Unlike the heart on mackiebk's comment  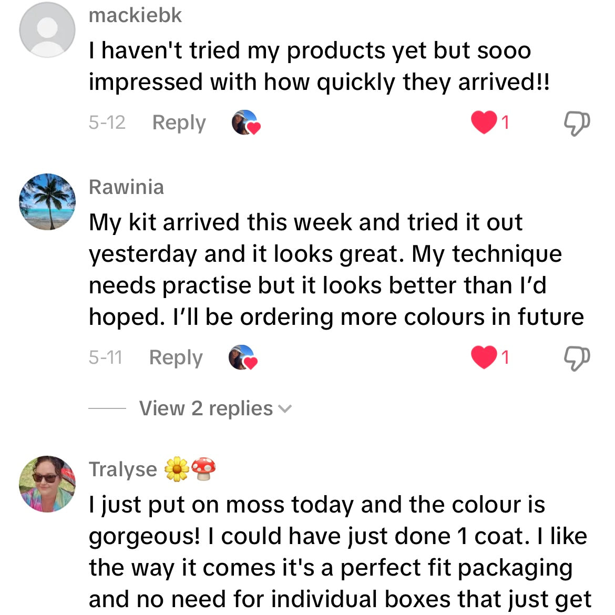coord(484,122)
